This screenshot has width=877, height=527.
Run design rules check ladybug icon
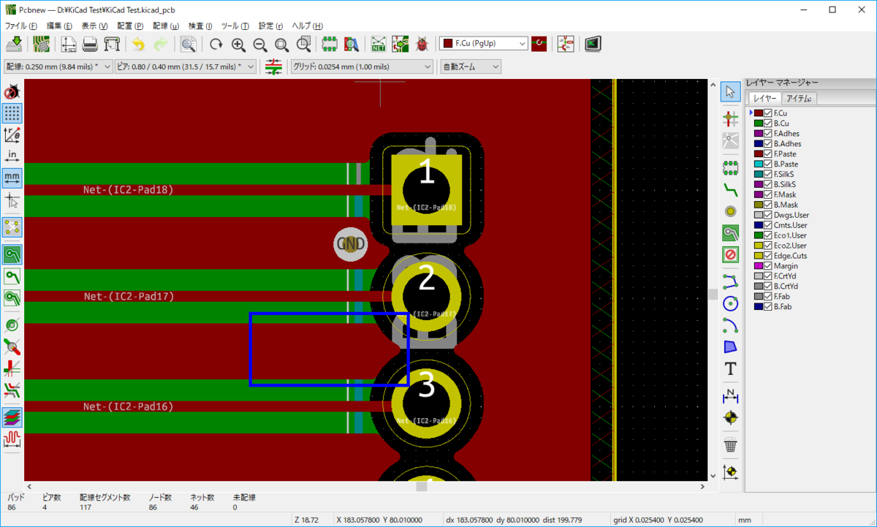click(422, 44)
